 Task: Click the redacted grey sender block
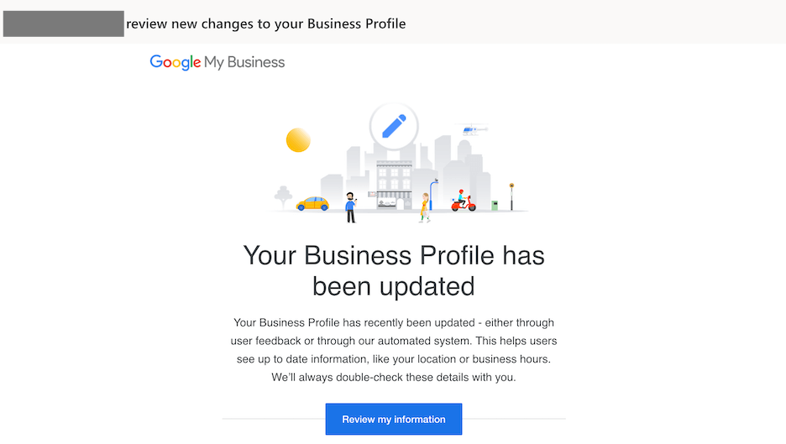tap(64, 24)
